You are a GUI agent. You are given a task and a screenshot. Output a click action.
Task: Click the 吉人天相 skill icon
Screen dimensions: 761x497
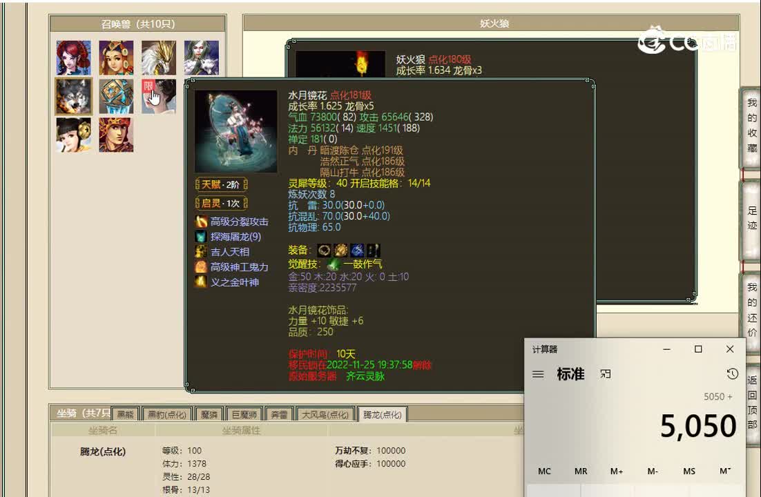click(201, 251)
